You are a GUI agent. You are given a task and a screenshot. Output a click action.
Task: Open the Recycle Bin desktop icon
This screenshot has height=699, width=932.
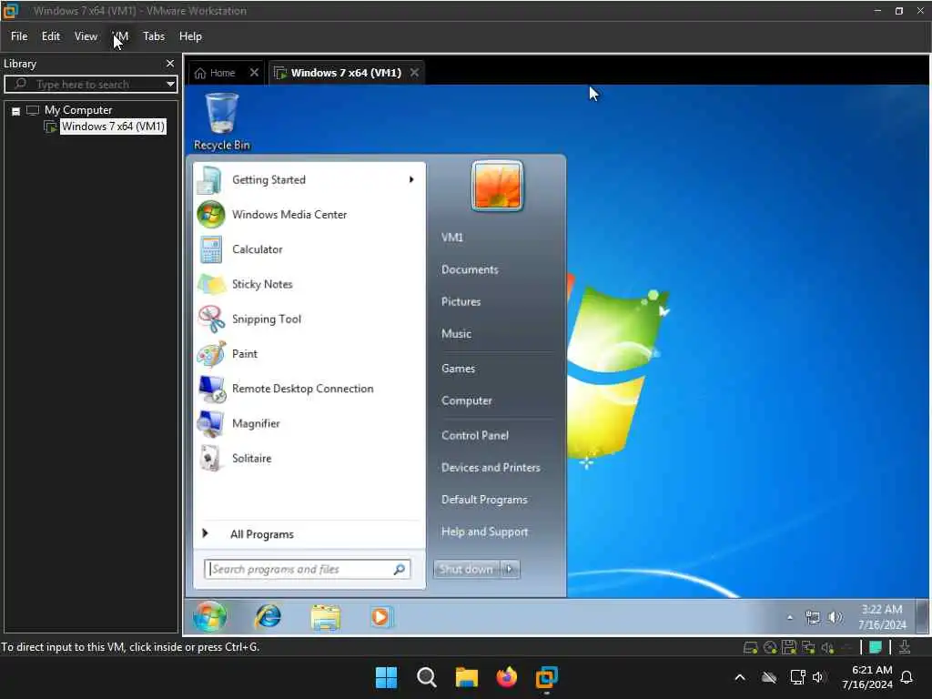pyautogui.click(x=222, y=121)
